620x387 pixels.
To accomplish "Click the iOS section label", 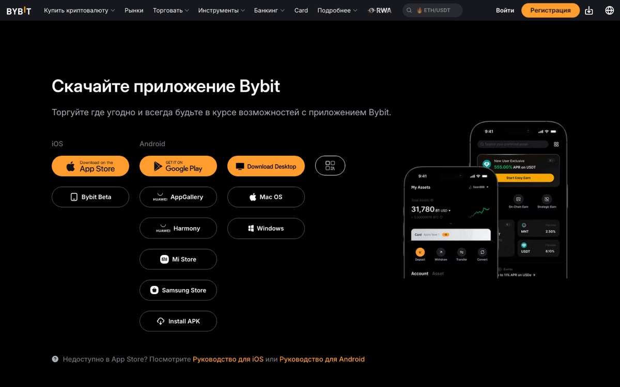I will click(x=57, y=144).
